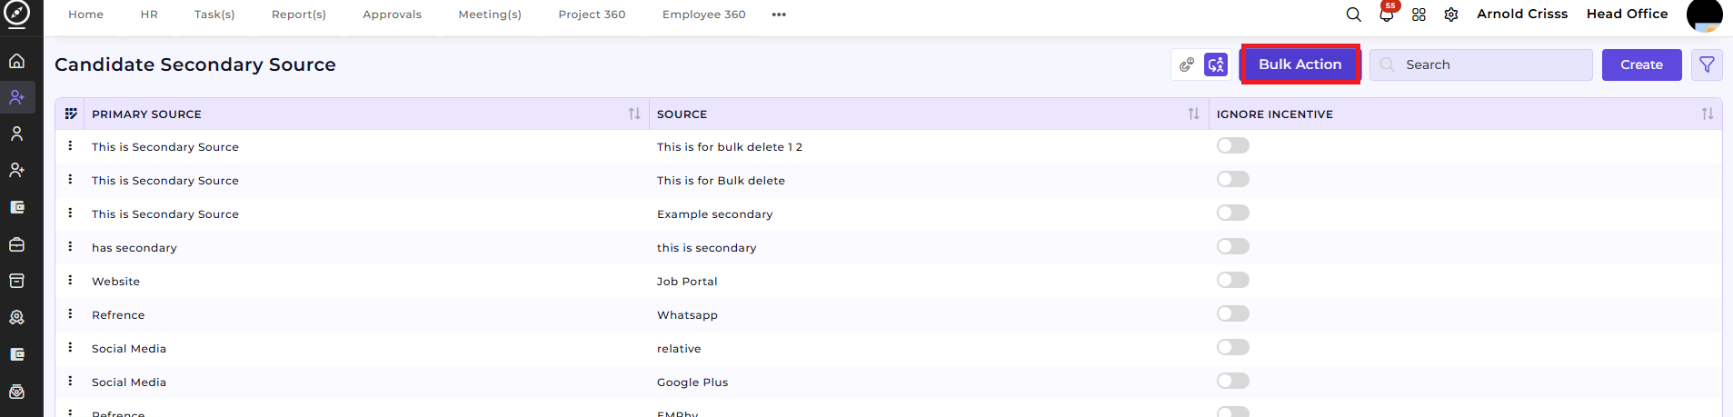
Task: Click the link icon beside Bulk Action
Action: (1187, 65)
